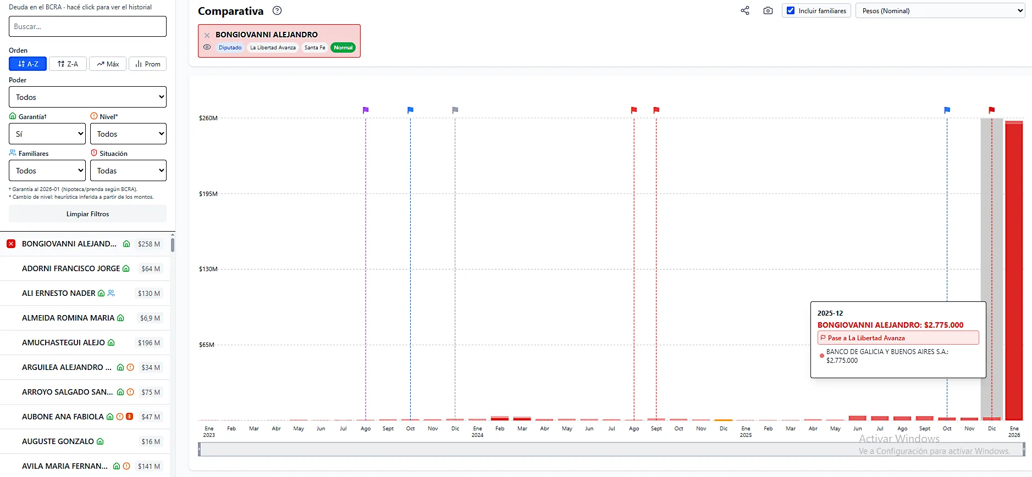
Task: Open the help question mark next to Comparativa
Action: tap(277, 10)
